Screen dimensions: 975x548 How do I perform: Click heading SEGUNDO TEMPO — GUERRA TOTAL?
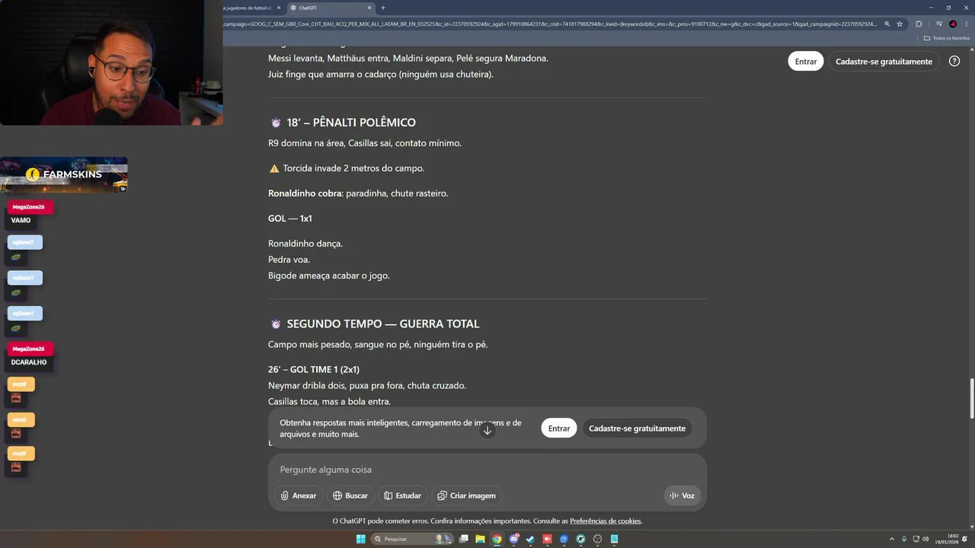(383, 324)
